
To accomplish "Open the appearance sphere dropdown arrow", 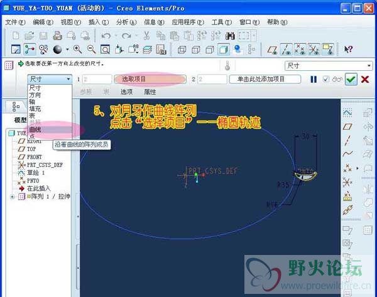I will point(67,49).
